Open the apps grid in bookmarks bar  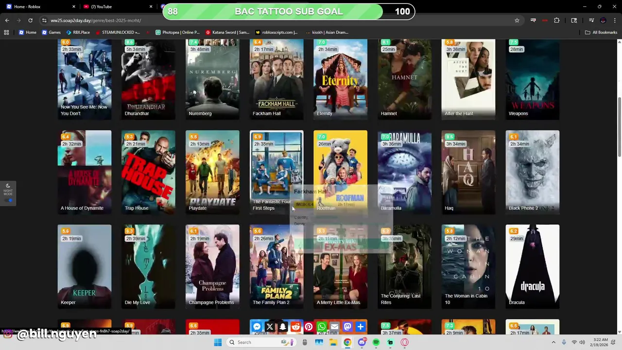click(x=6, y=33)
